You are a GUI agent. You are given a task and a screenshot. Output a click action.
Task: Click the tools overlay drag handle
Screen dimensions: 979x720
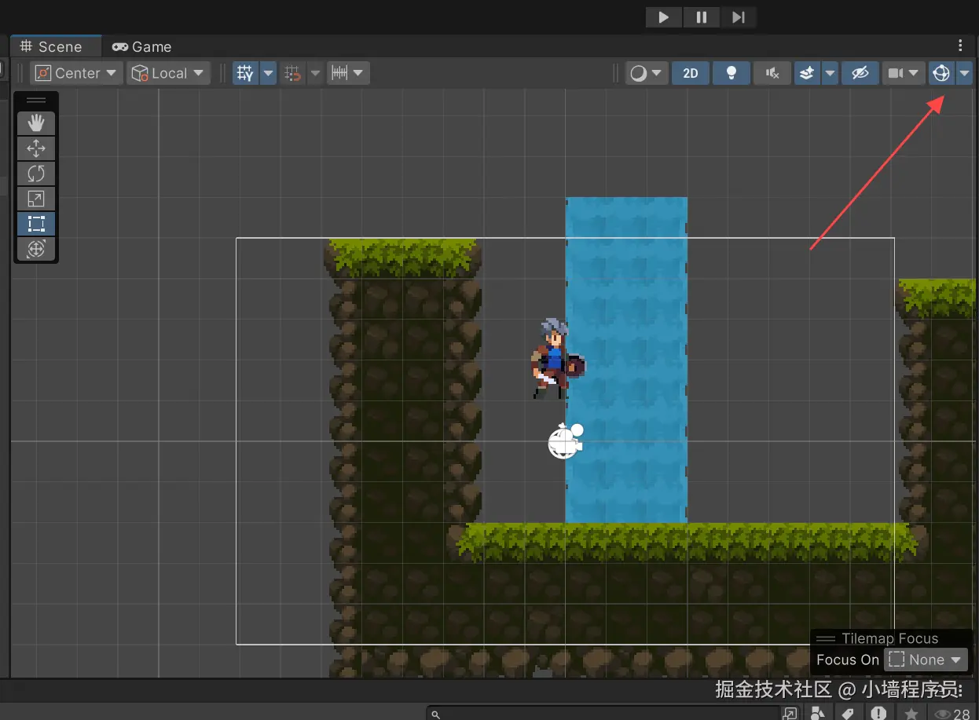[x=36, y=101]
